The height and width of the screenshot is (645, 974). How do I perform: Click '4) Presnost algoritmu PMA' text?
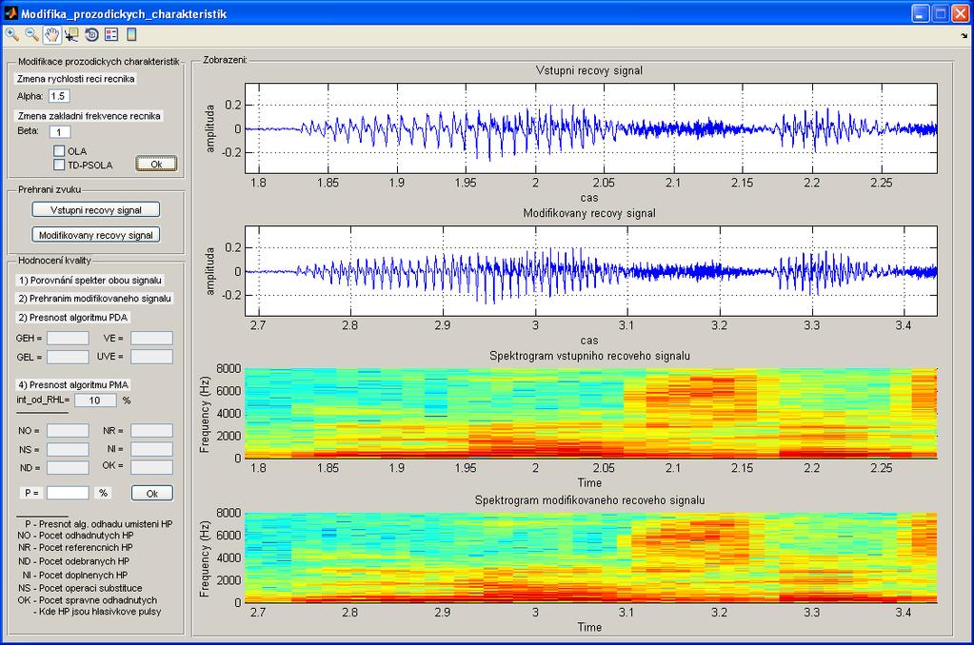tap(72, 385)
